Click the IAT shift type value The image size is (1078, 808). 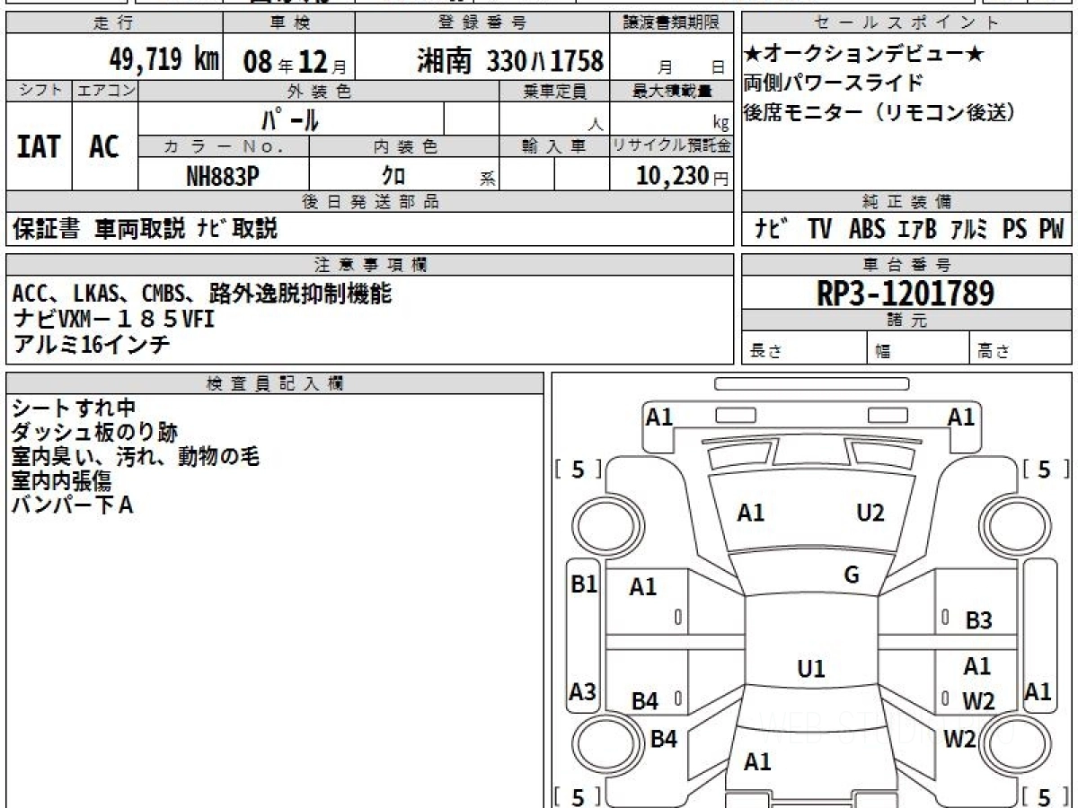click(x=39, y=147)
